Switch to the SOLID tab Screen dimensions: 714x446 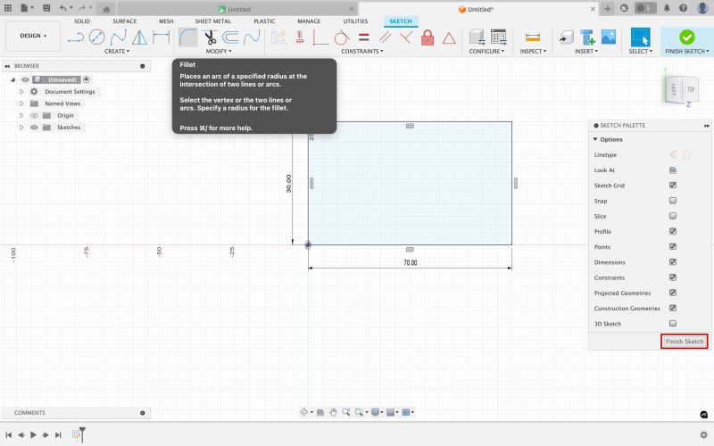(x=82, y=21)
